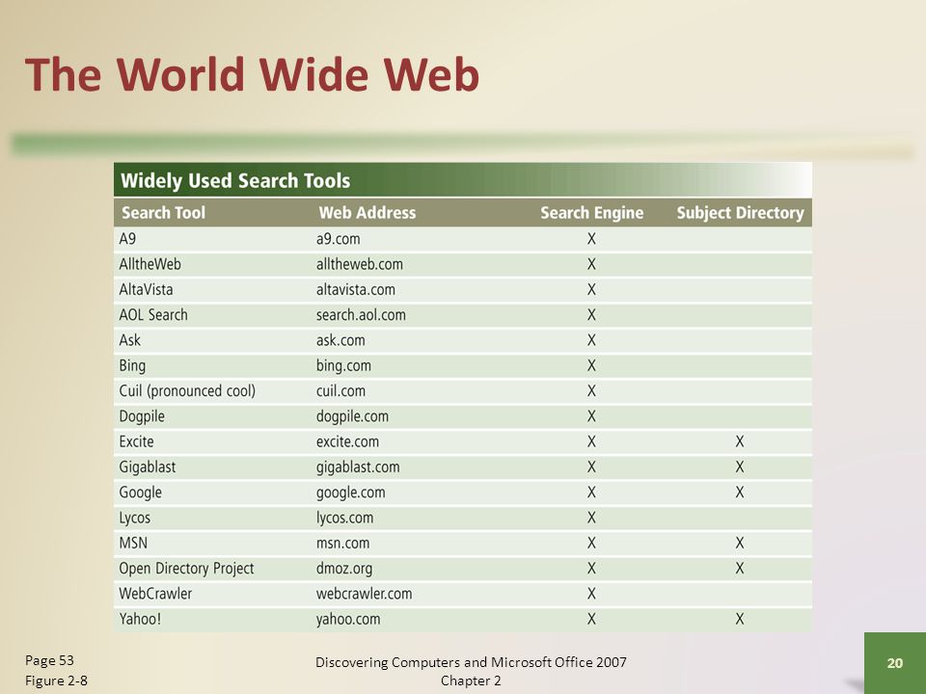
Task: Click the 'bing.com' web address
Action: 343,366
